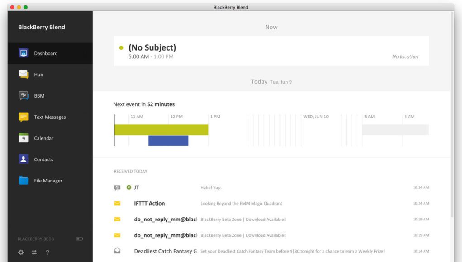Click the 10:24 AM timestamp
Viewport: 462px width, 262px height.
pyautogui.click(x=421, y=203)
